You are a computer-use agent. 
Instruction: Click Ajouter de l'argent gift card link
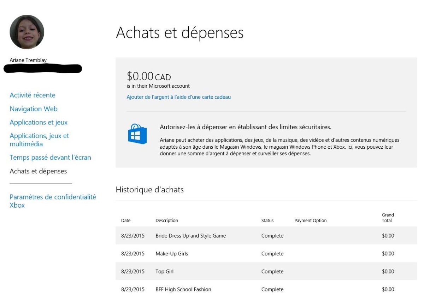click(178, 97)
